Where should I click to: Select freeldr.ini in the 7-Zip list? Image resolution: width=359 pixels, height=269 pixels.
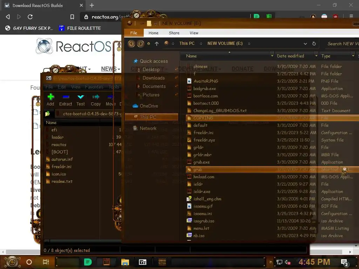point(61,166)
